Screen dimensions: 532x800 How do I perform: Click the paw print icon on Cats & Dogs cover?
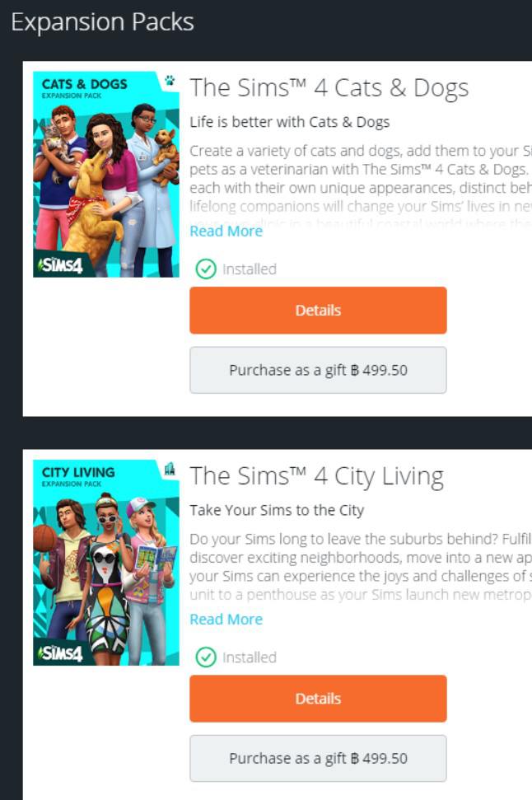pyautogui.click(x=170, y=80)
